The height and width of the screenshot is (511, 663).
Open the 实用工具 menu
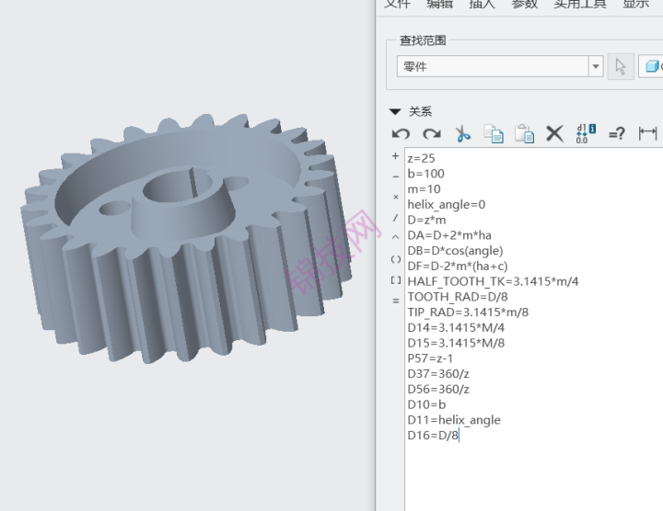(580, 4)
